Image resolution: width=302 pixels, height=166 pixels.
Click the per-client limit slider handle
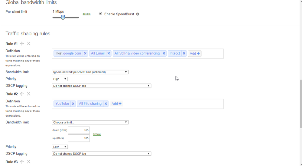tap(63, 17)
